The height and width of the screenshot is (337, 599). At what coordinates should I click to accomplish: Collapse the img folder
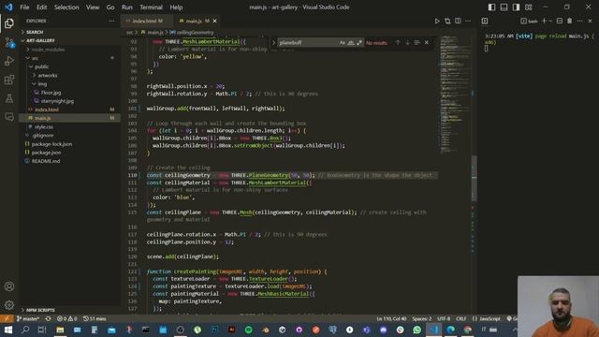click(42, 84)
